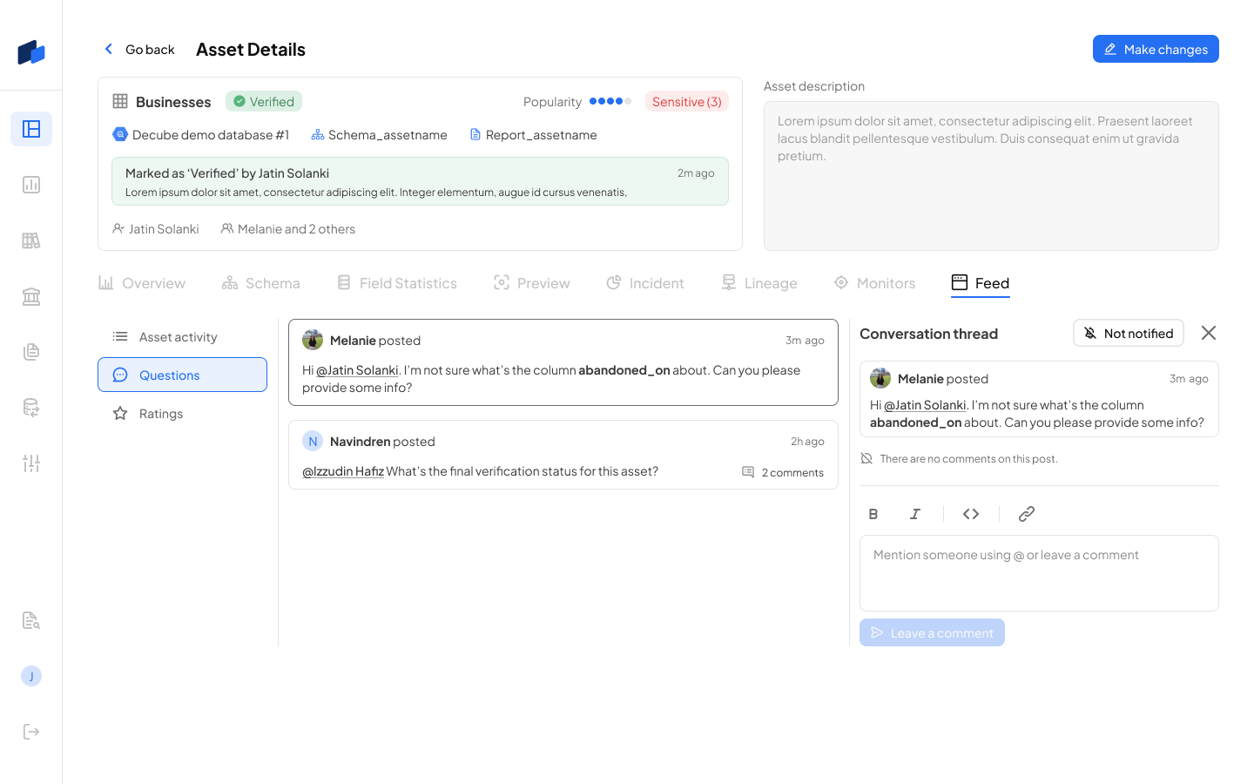Click the comment text input field
Viewport: 1254px width, 784px height.
click(1038, 572)
